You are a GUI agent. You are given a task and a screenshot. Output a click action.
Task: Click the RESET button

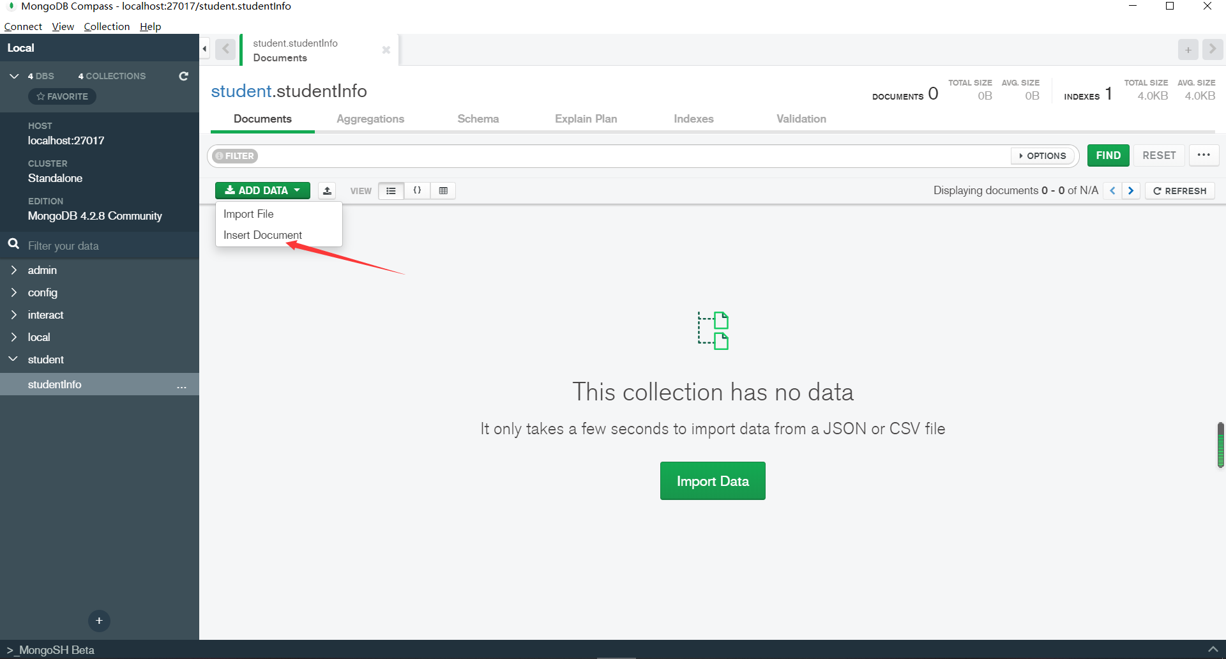click(1158, 155)
